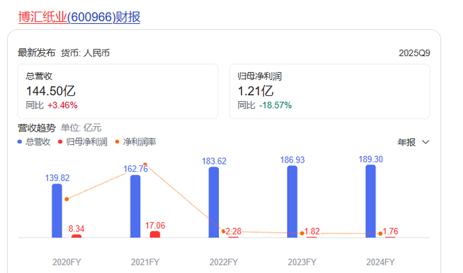Image resolution: width=463 pixels, height=273 pixels.
Task: Click the 186.93 revenue value label
Action: point(292,160)
